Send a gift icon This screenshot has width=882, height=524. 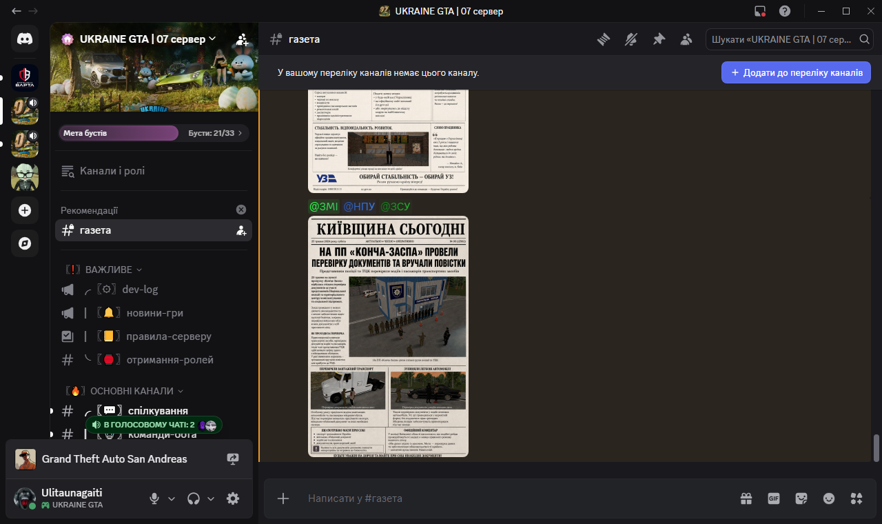click(746, 498)
